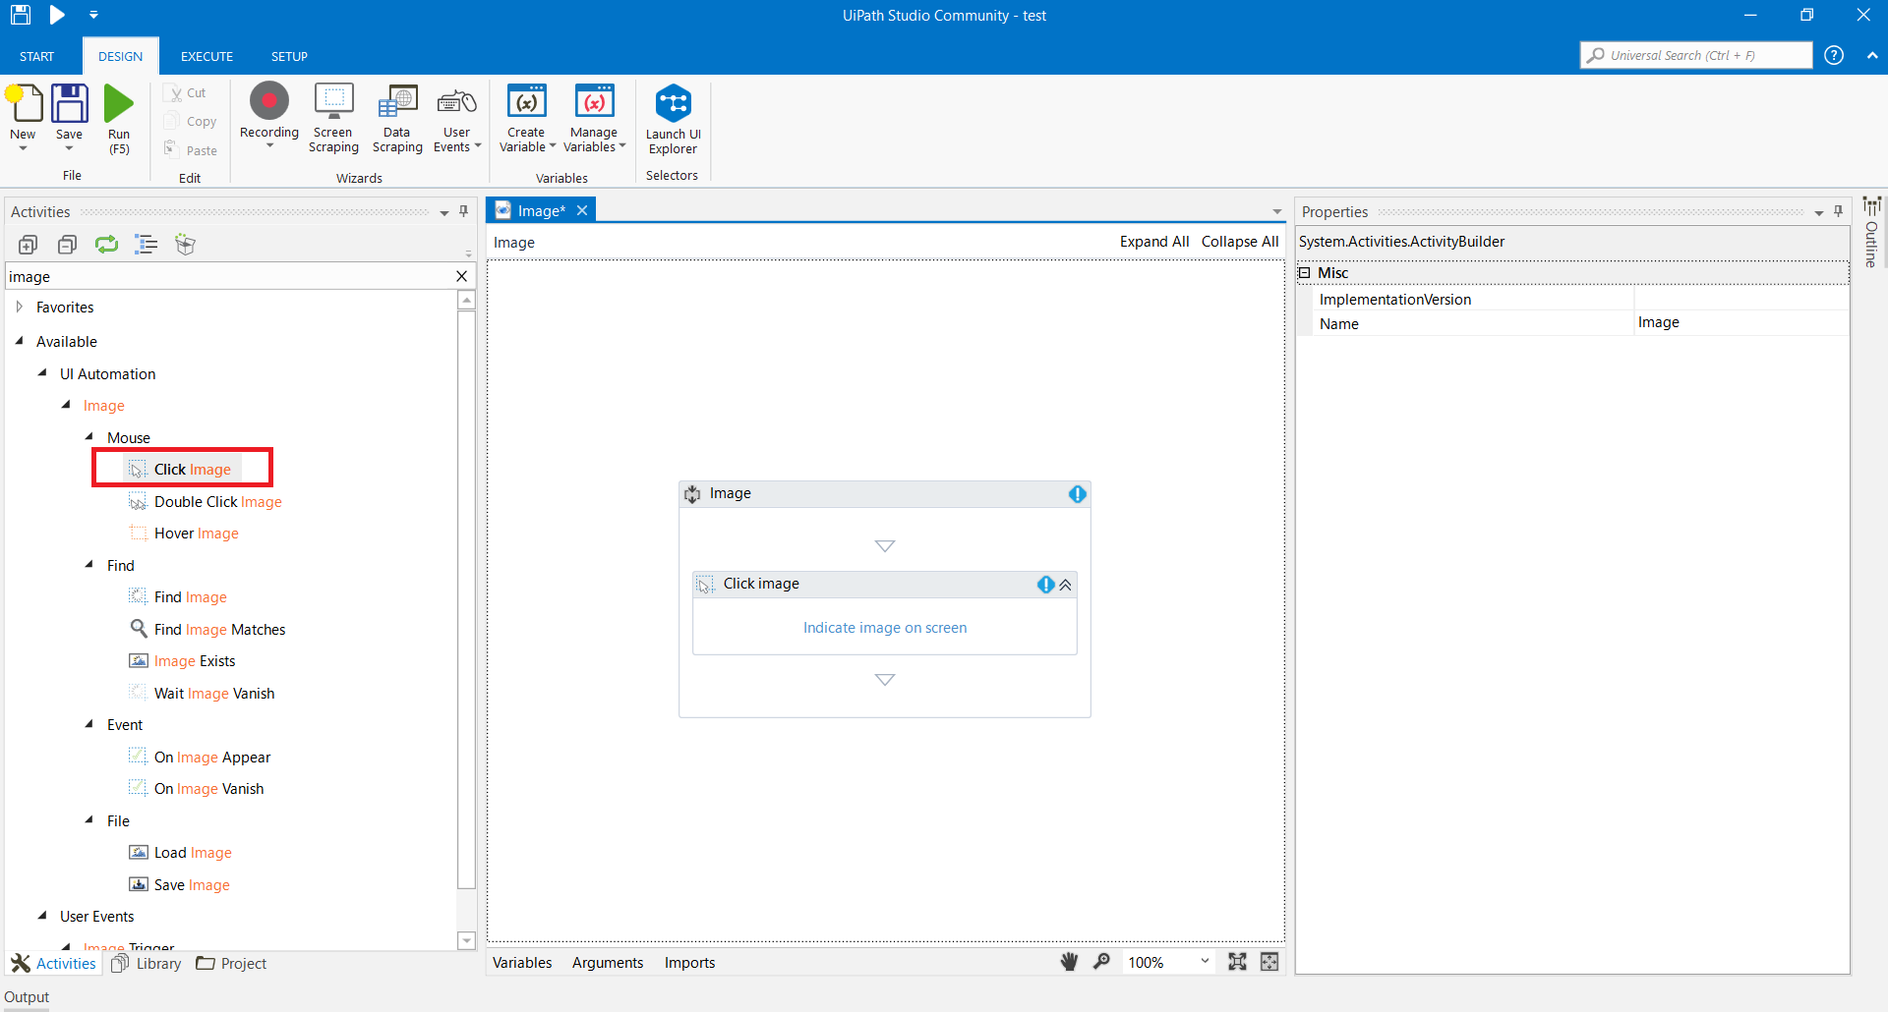
Task: Collapse the Mouse category in Activities tree
Action: 90,436
